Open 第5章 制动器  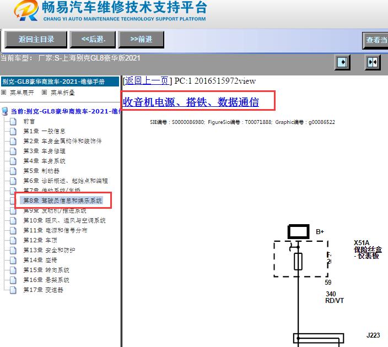pos(41,171)
